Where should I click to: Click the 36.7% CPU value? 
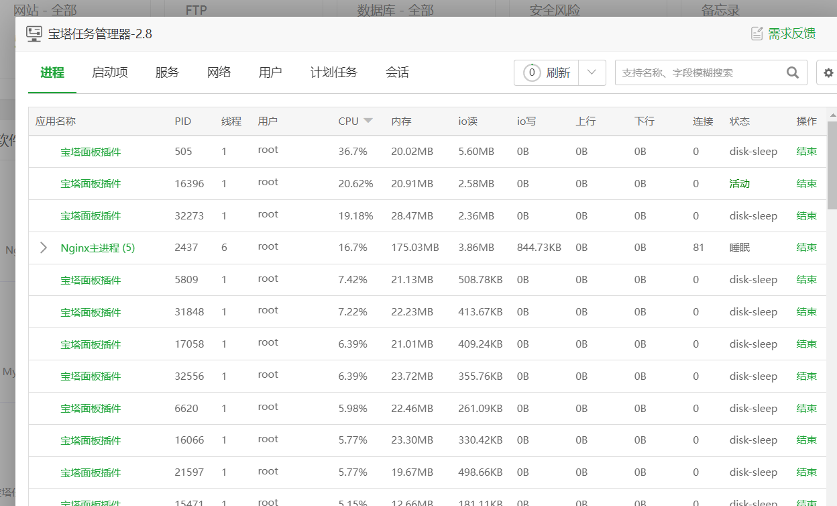pos(353,152)
